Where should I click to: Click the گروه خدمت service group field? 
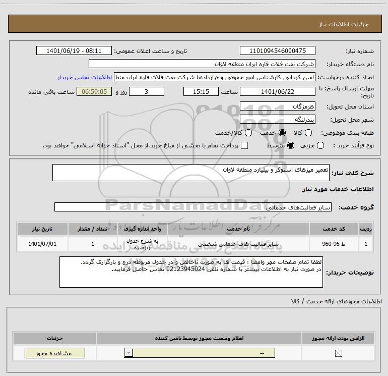point(193,207)
